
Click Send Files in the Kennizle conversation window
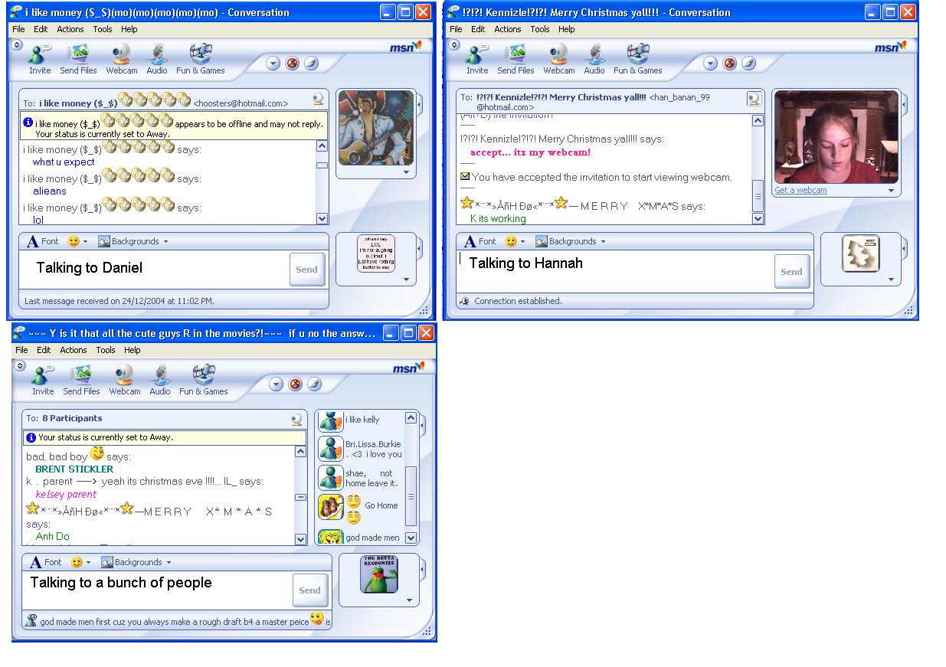(x=516, y=60)
